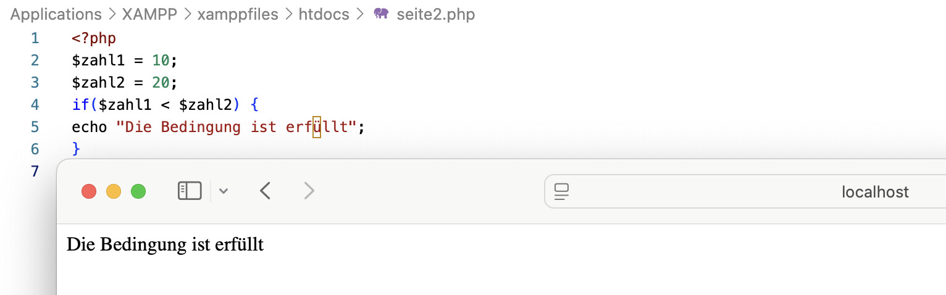This screenshot has width=946, height=295.
Task: Click the closing brace on line 6
Action: tap(77, 149)
